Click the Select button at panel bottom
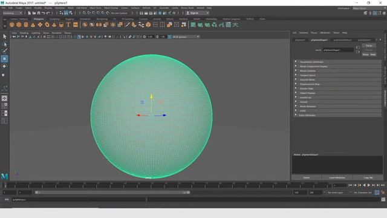387x218 pixels. coord(307,177)
